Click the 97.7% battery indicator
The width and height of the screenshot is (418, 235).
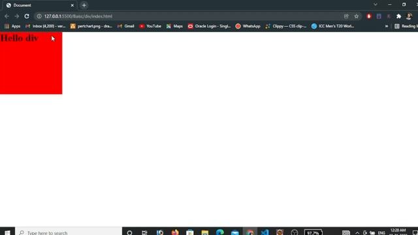tap(313, 232)
